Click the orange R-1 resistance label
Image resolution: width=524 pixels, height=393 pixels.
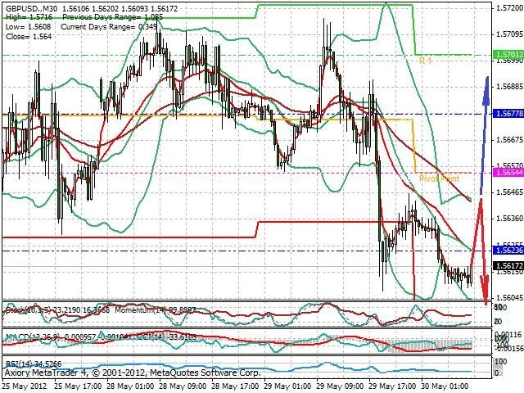[x=426, y=61]
